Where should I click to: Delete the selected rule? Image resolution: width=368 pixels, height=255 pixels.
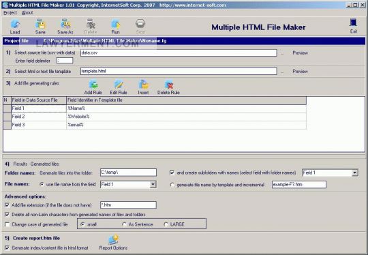tap(168, 87)
